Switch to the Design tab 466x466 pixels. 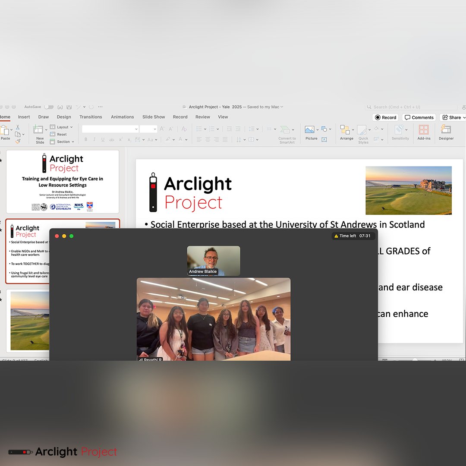pyautogui.click(x=64, y=117)
